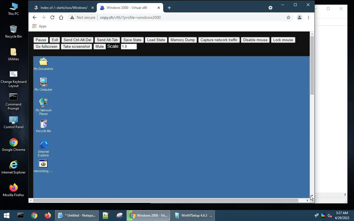354x221 pixels.
Task: Go back in Chrome
Action: [34, 17]
